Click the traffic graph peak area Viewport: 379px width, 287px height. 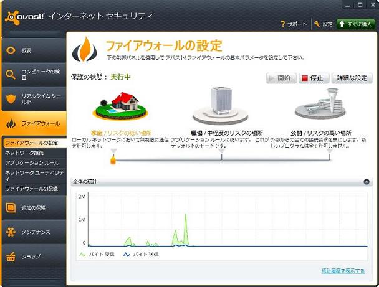click(x=186, y=229)
